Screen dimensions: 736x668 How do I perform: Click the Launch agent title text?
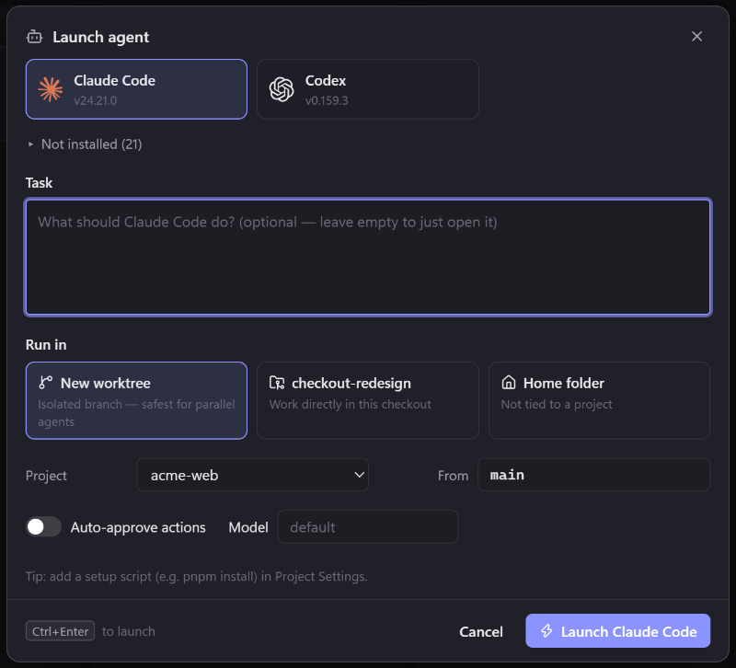(x=101, y=37)
